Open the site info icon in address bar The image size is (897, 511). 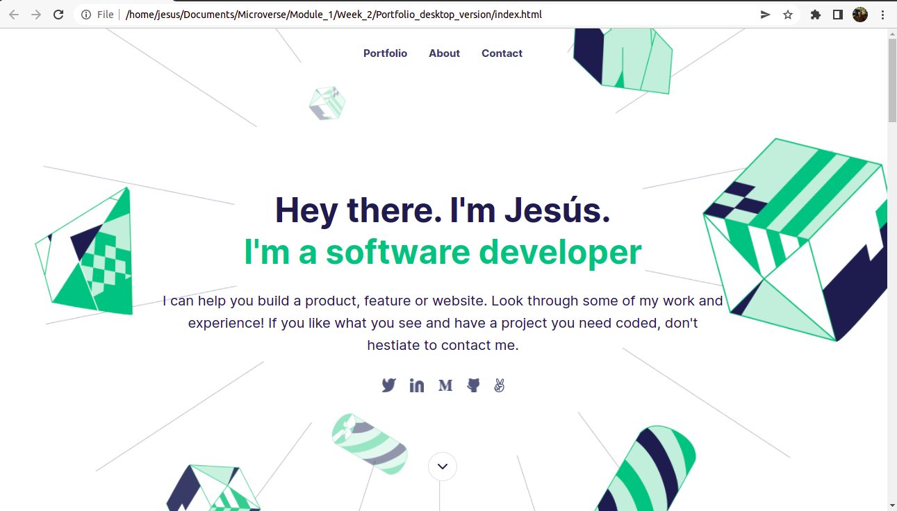(86, 15)
